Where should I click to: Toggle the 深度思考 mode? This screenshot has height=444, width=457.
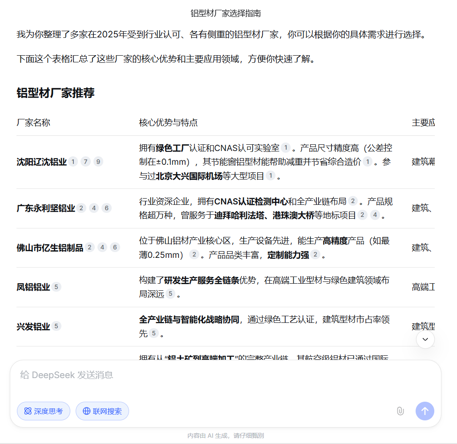tap(44, 411)
